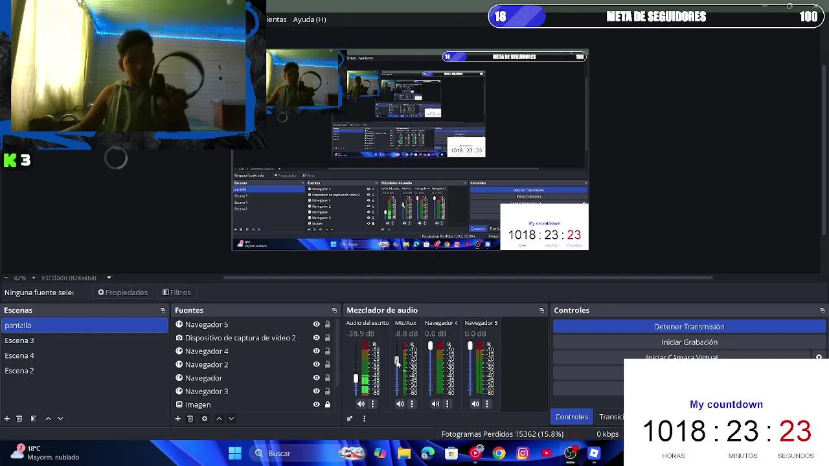Open virtual camera settings gear icon
The image size is (829, 466).
click(x=819, y=357)
